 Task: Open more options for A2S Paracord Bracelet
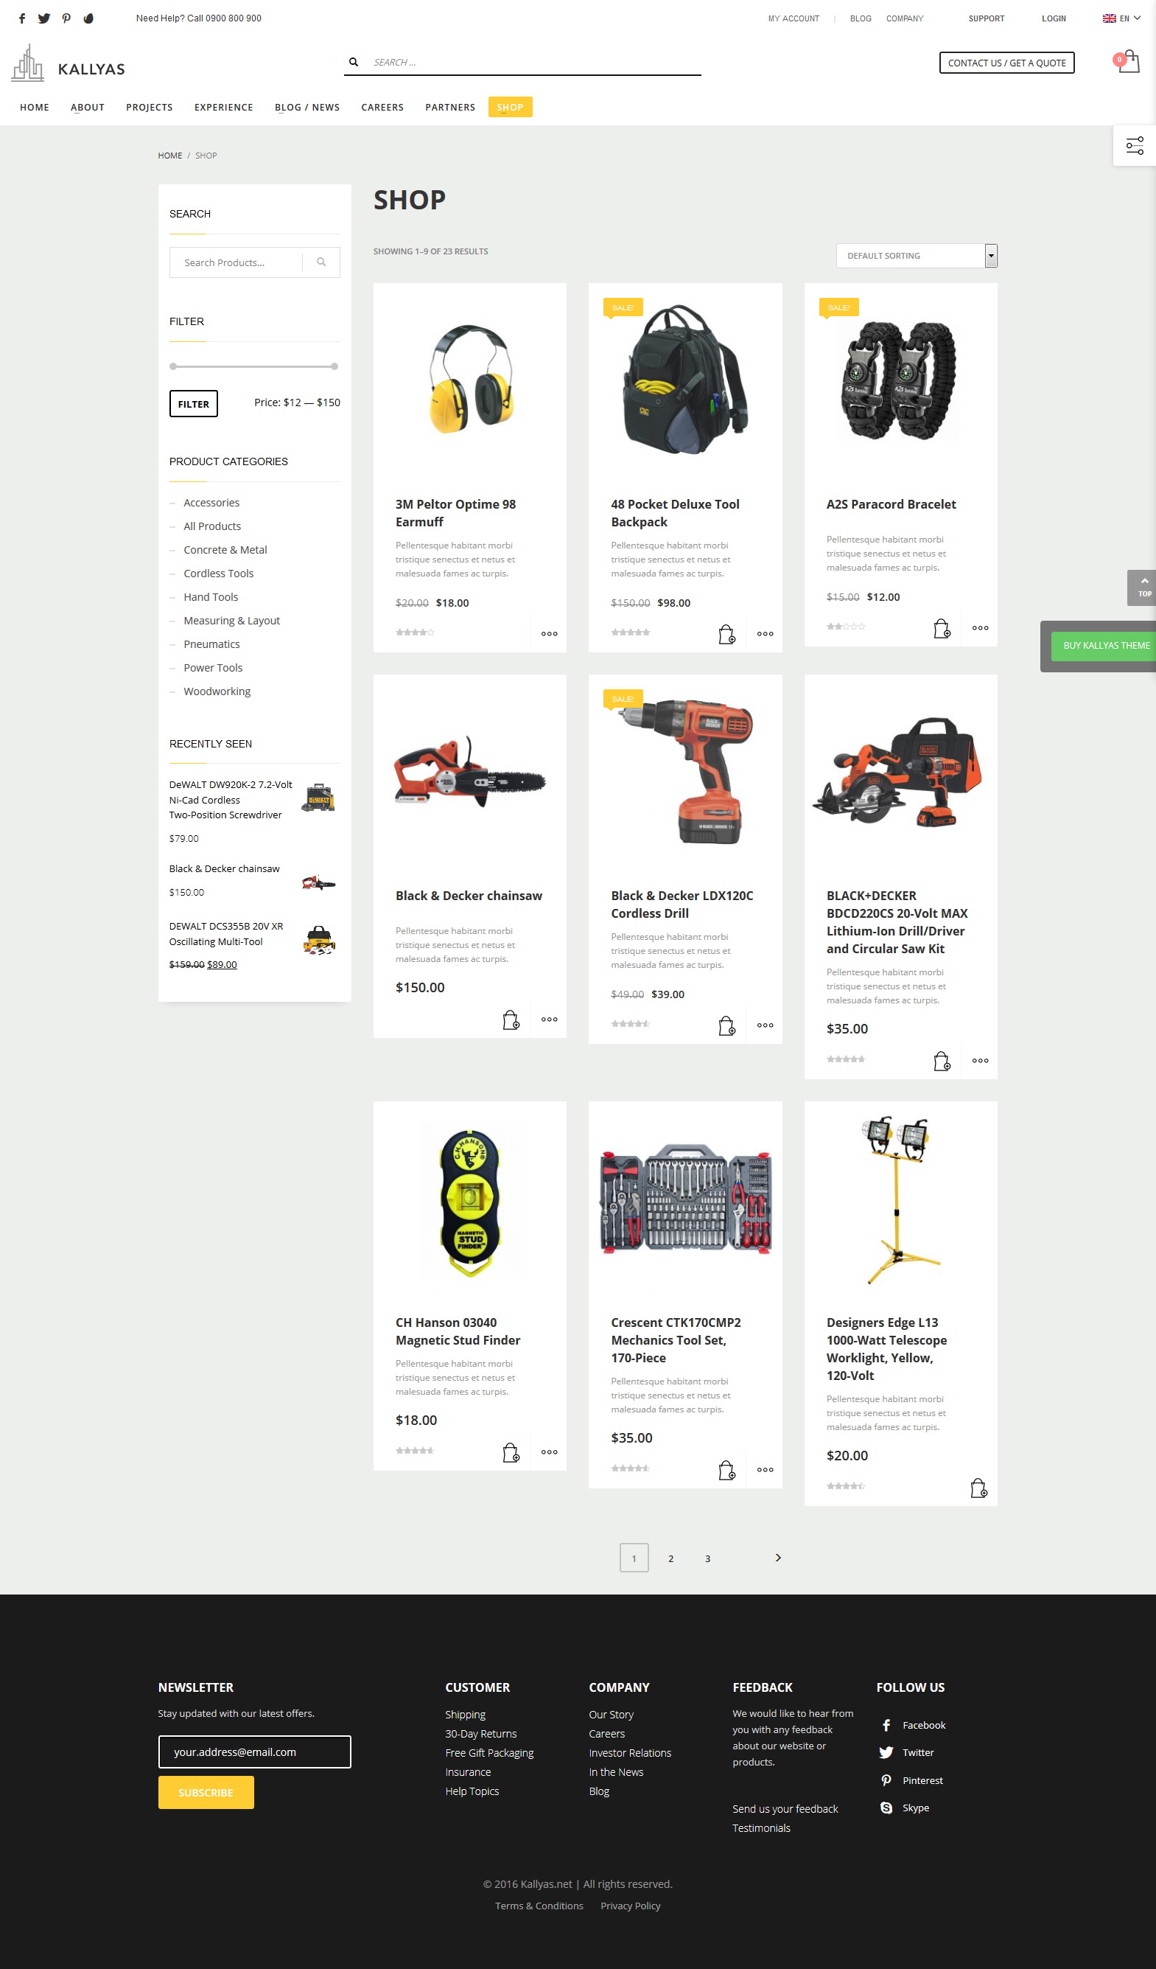[x=980, y=628]
